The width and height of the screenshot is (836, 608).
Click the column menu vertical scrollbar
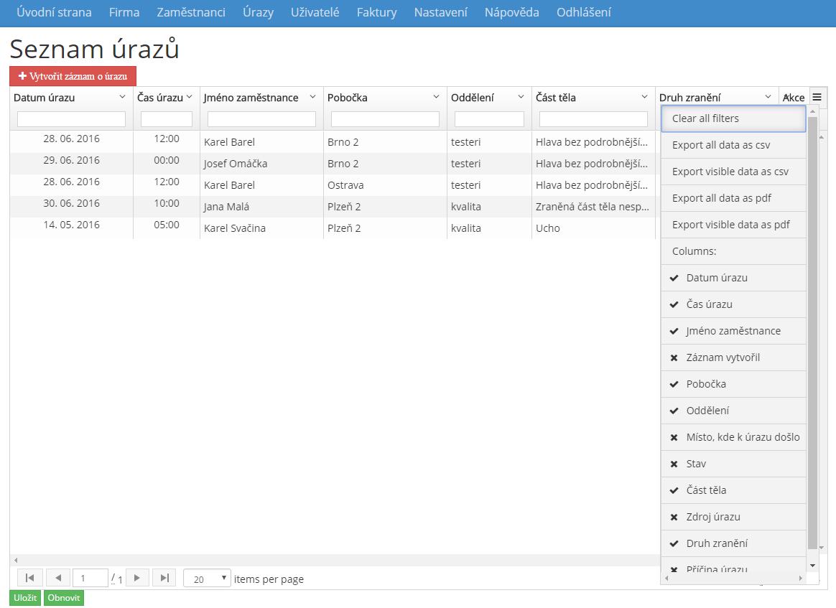[812, 330]
